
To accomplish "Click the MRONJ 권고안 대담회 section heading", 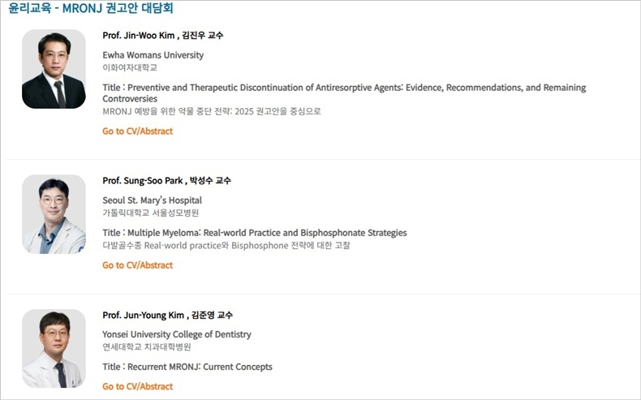I will (x=91, y=9).
